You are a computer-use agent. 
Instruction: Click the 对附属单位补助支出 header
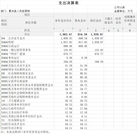pyautogui.click(x=130, y=21)
